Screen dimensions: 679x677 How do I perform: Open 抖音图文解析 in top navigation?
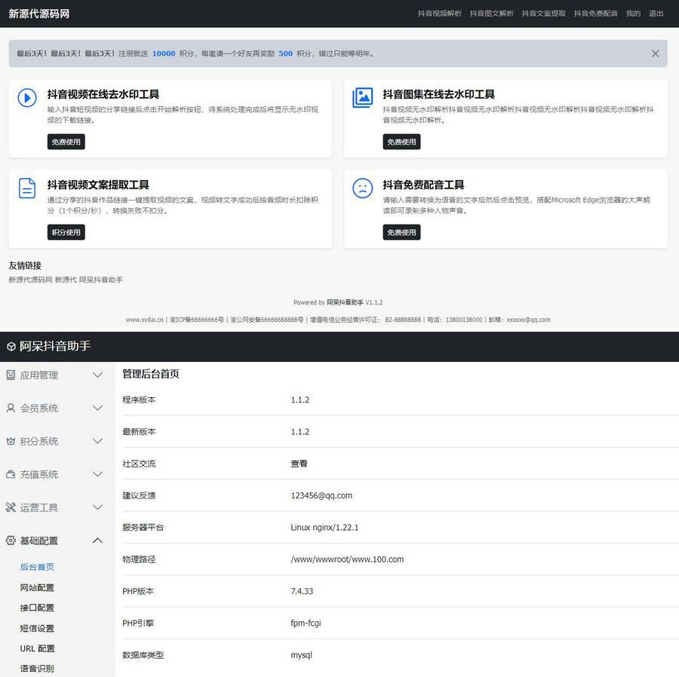pos(491,14)
